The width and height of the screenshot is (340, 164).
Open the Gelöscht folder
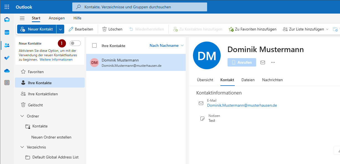pos(50,105)
